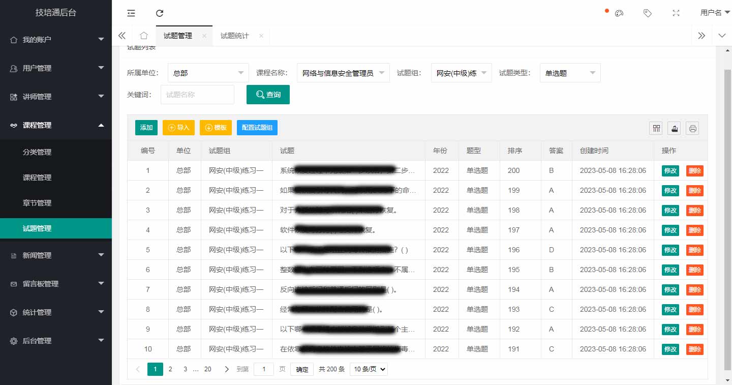Collapse the 课程管理 menu section
732x385 pixels.
56,125
